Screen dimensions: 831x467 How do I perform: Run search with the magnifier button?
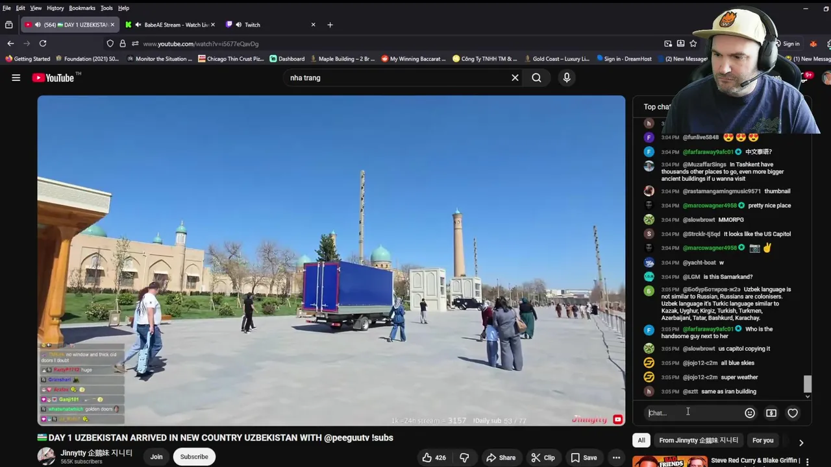(536, 78)
